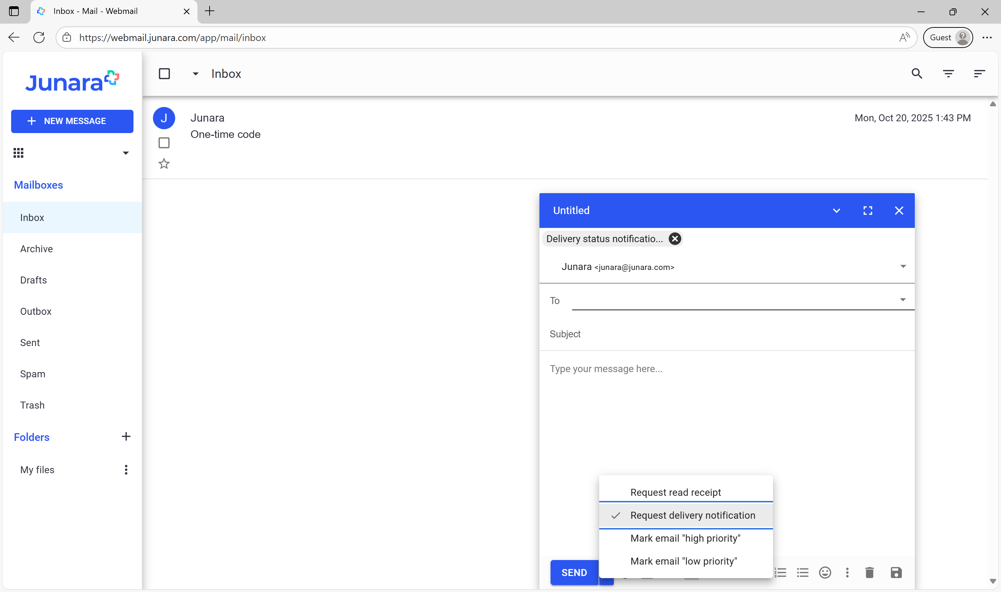Open the Drafts mailbox
Viewport: 1001px width, 592px height.
click(72, 280)
